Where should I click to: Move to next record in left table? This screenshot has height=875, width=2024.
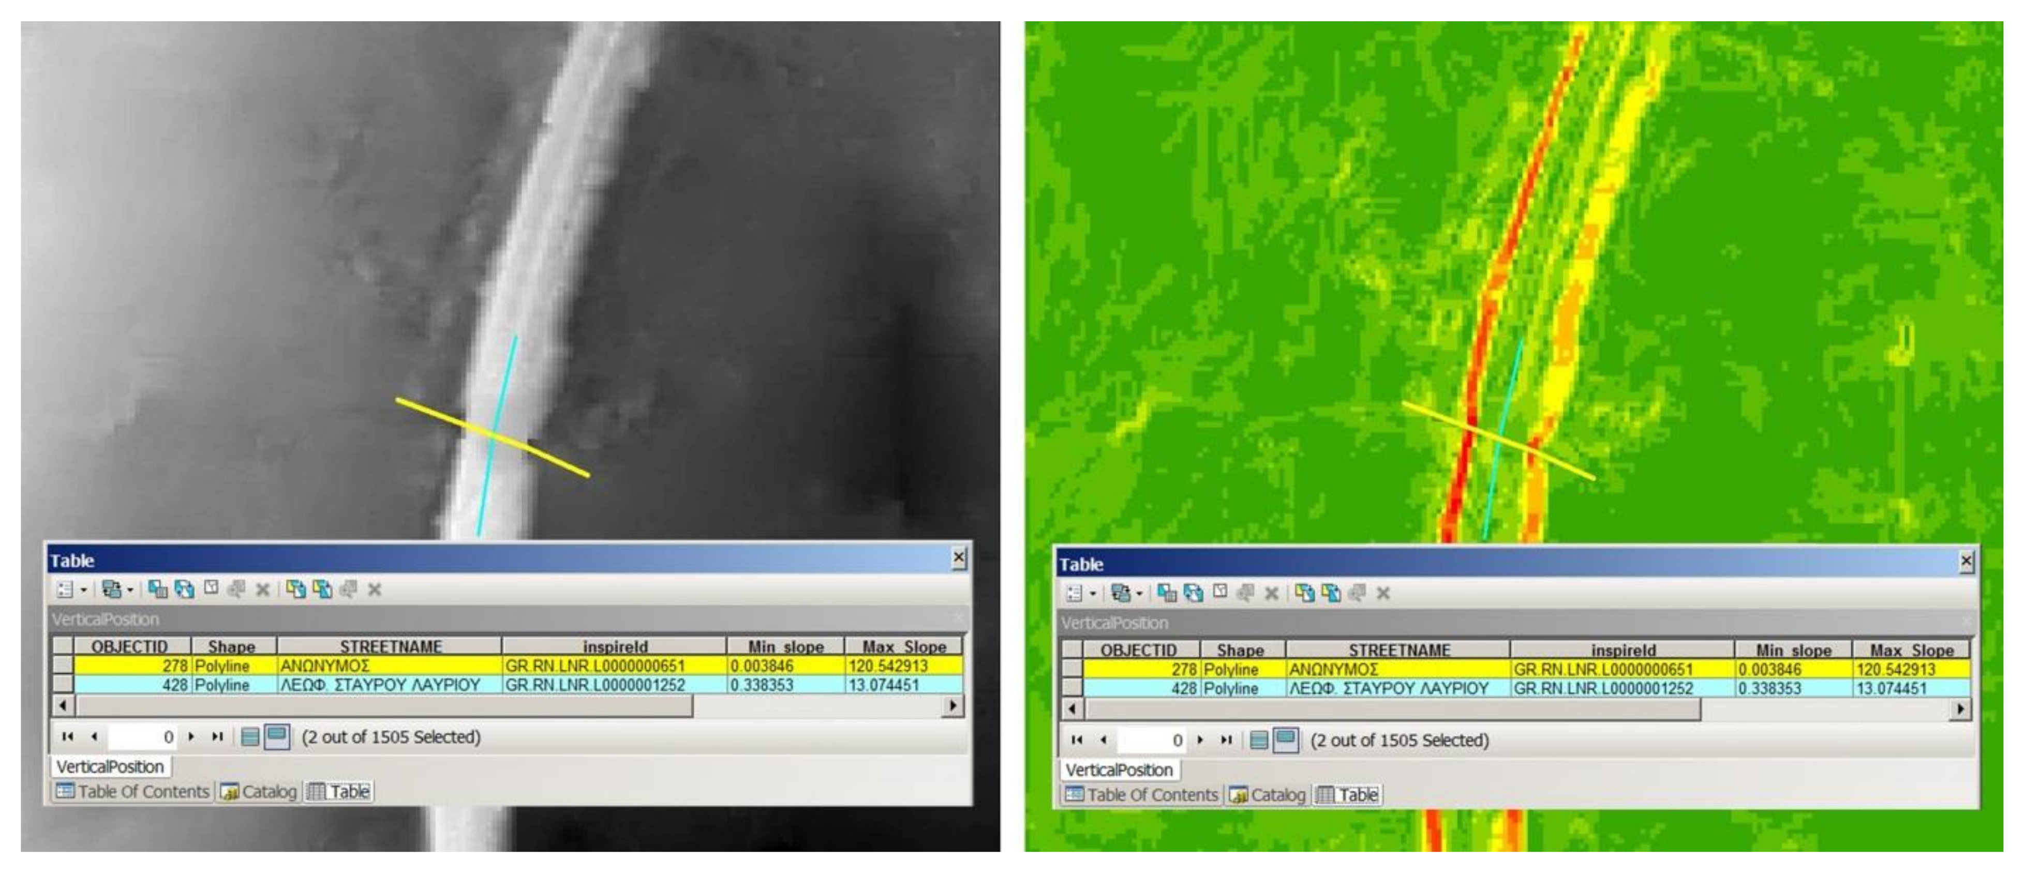(x=191, y=737)
